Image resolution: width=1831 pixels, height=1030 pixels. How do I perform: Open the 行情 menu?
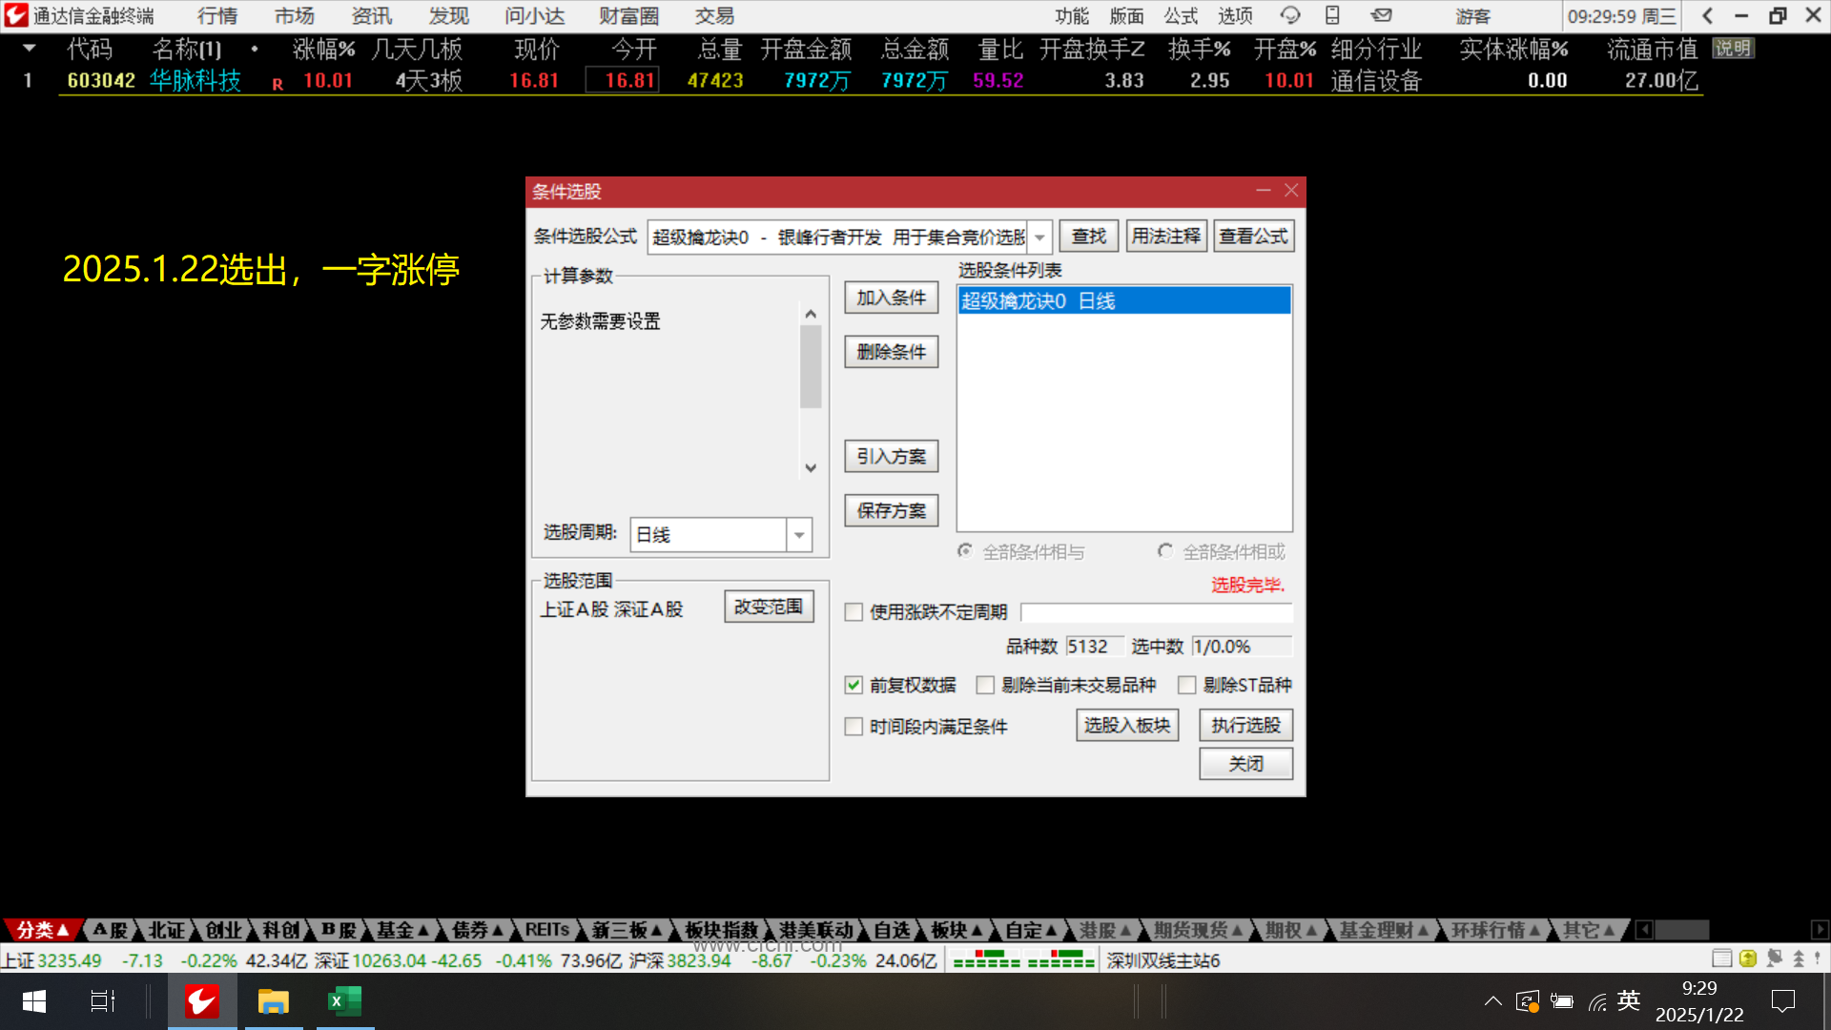pyautogui.click(x=217, y=15)
